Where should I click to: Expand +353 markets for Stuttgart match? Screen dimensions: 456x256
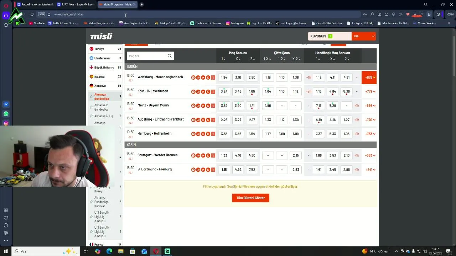pos(370,155)
